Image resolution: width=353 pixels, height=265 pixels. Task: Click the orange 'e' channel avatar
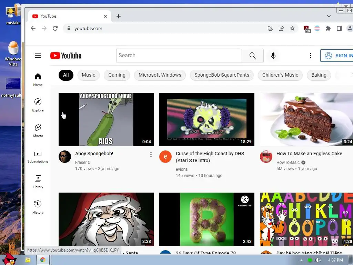pos(165,157)
